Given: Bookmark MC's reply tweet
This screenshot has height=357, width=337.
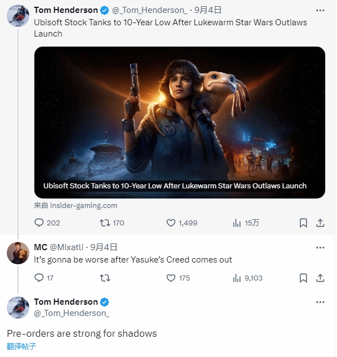Looking at the screenshot, I should coord(303,278).
